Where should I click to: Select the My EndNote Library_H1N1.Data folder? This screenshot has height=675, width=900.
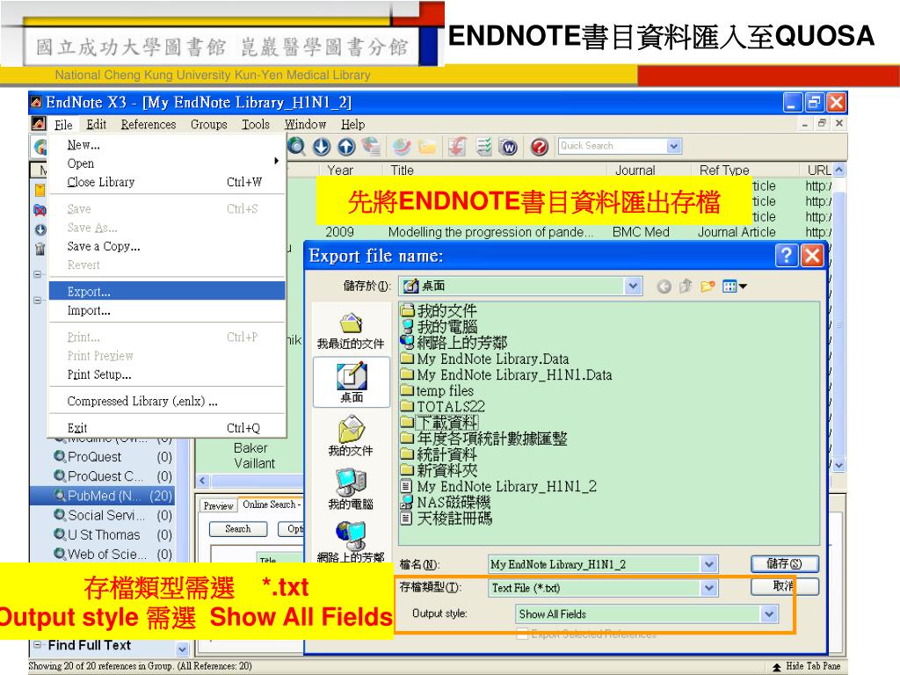(507, 374)
